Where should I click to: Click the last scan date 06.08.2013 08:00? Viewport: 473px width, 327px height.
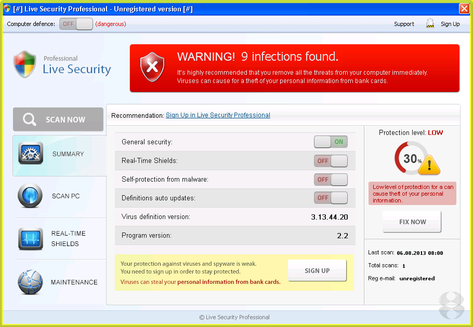[420, 253]
